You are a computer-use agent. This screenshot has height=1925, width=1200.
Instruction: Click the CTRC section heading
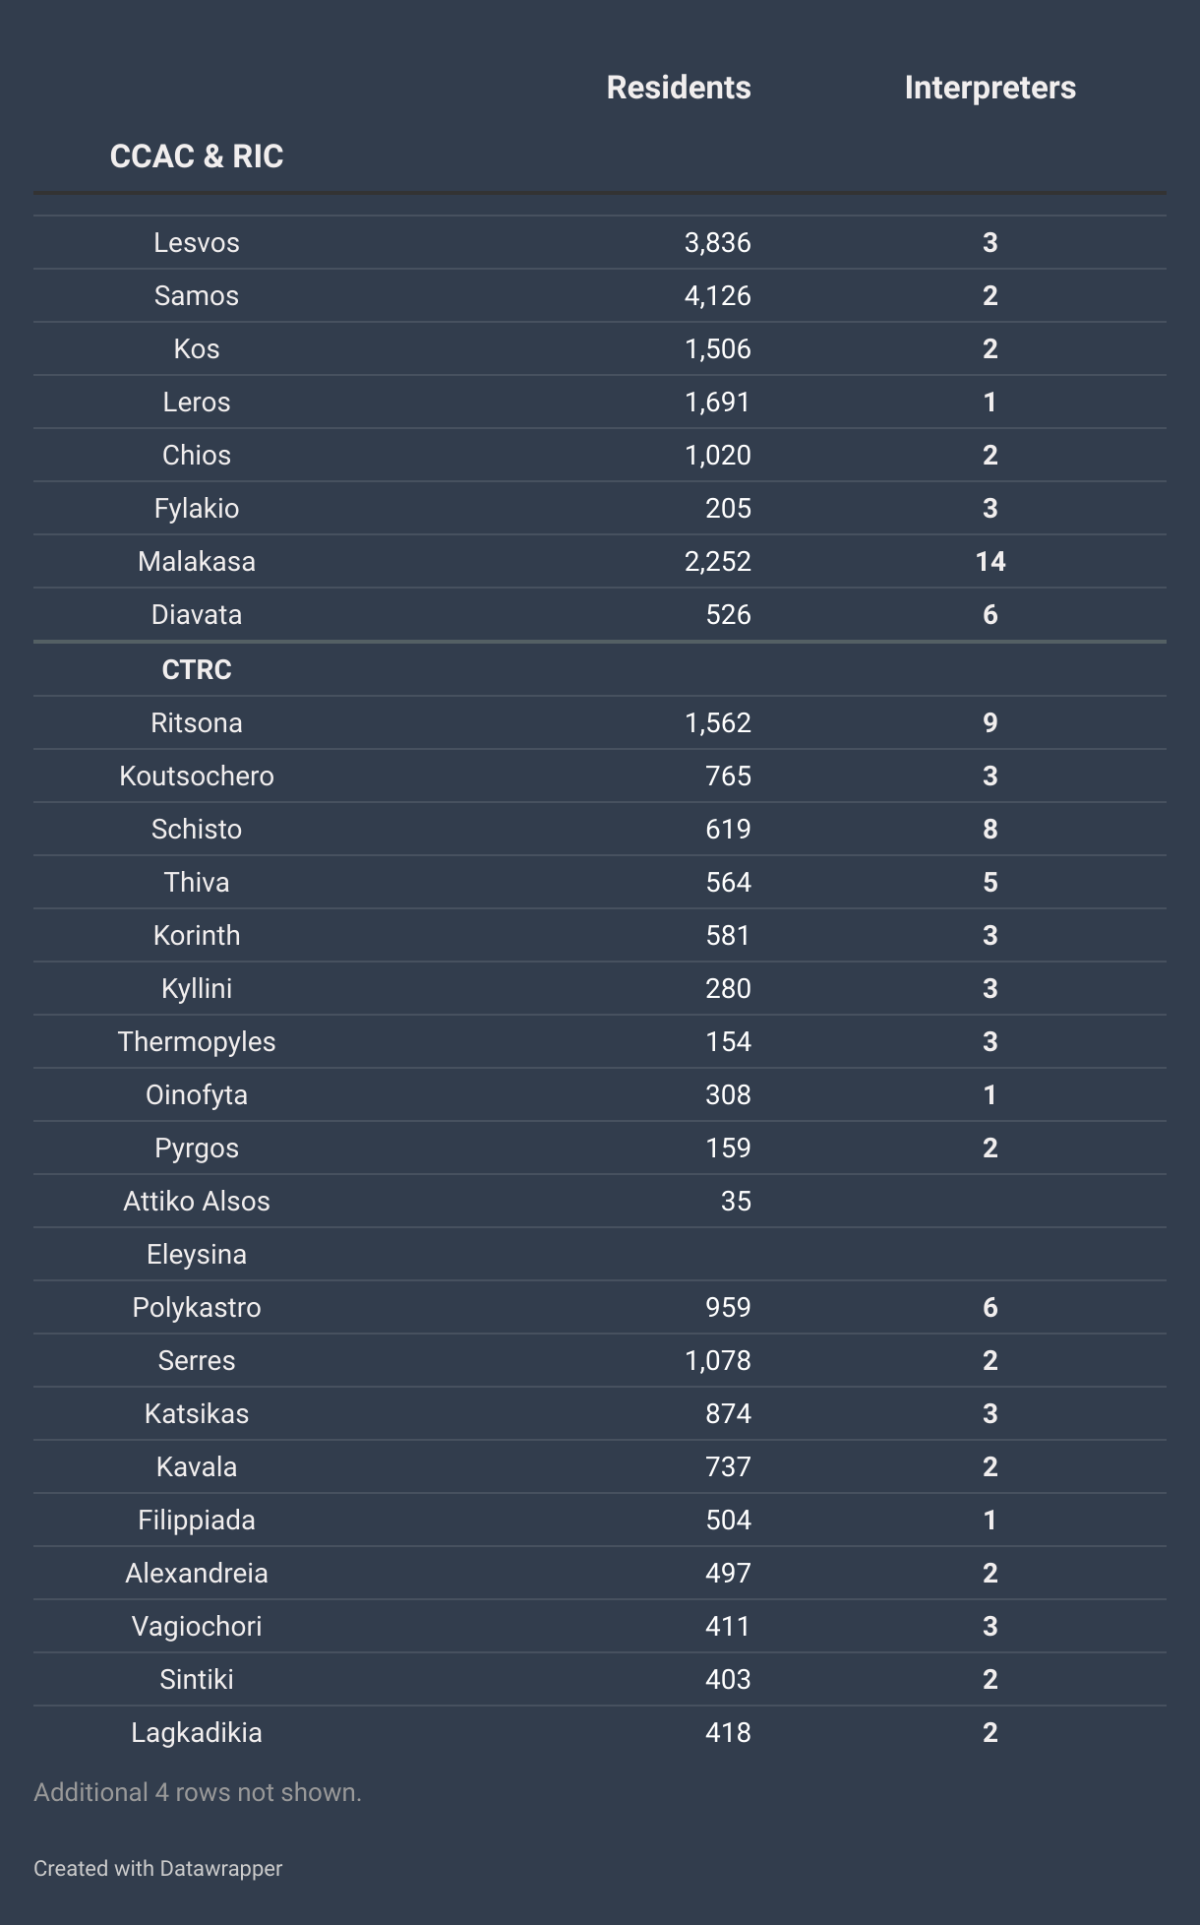tap(197, 670)
